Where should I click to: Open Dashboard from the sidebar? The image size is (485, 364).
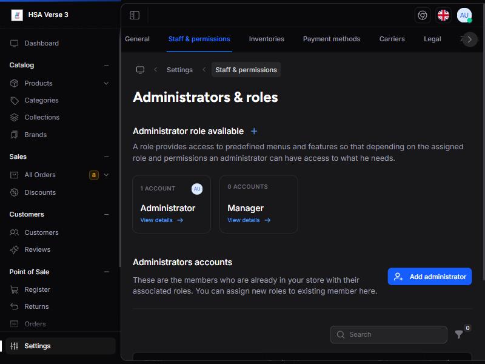tap(41, 43)
